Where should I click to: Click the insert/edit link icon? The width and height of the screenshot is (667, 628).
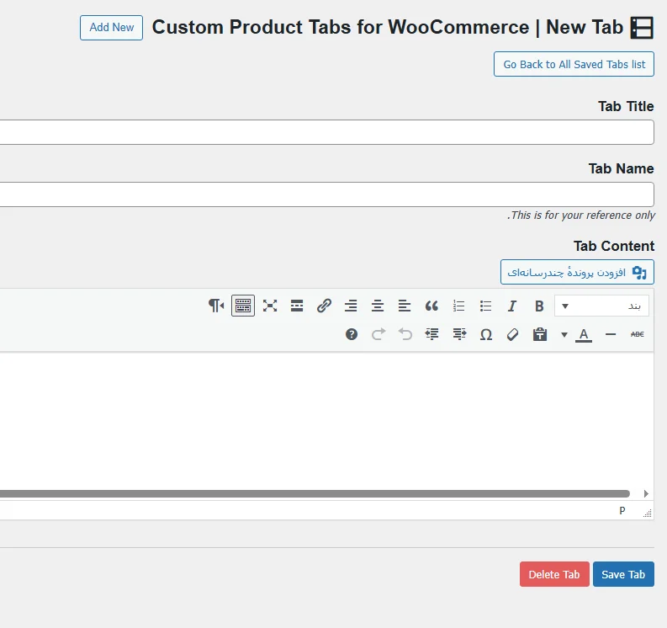[324, 306]
